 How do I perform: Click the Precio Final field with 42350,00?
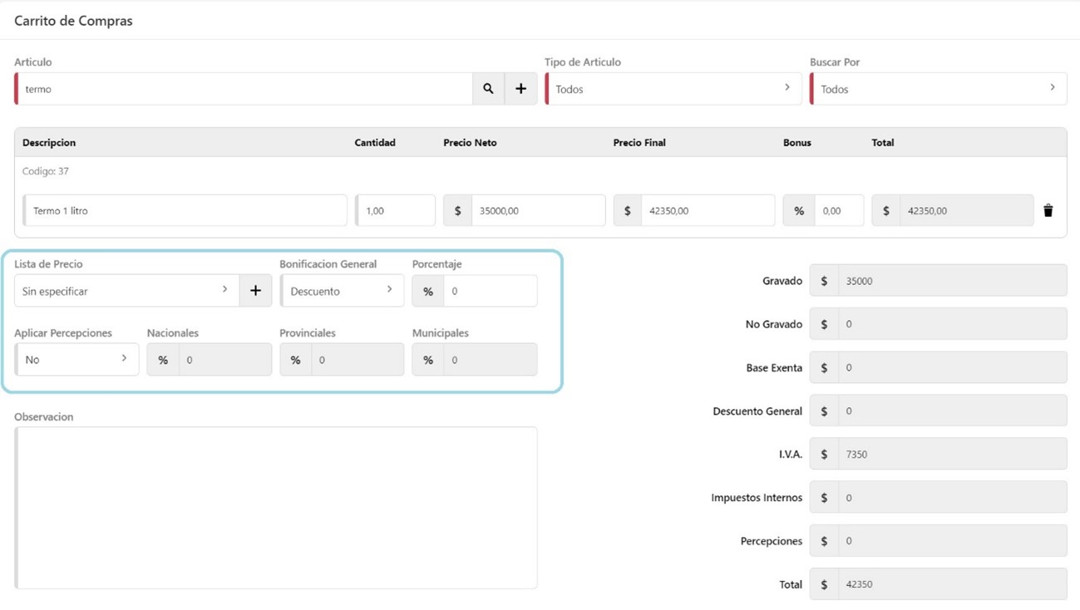click(x=707, y=211)
